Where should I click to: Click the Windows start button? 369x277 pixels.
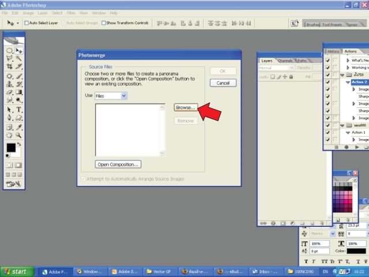(x=18, y=272)
